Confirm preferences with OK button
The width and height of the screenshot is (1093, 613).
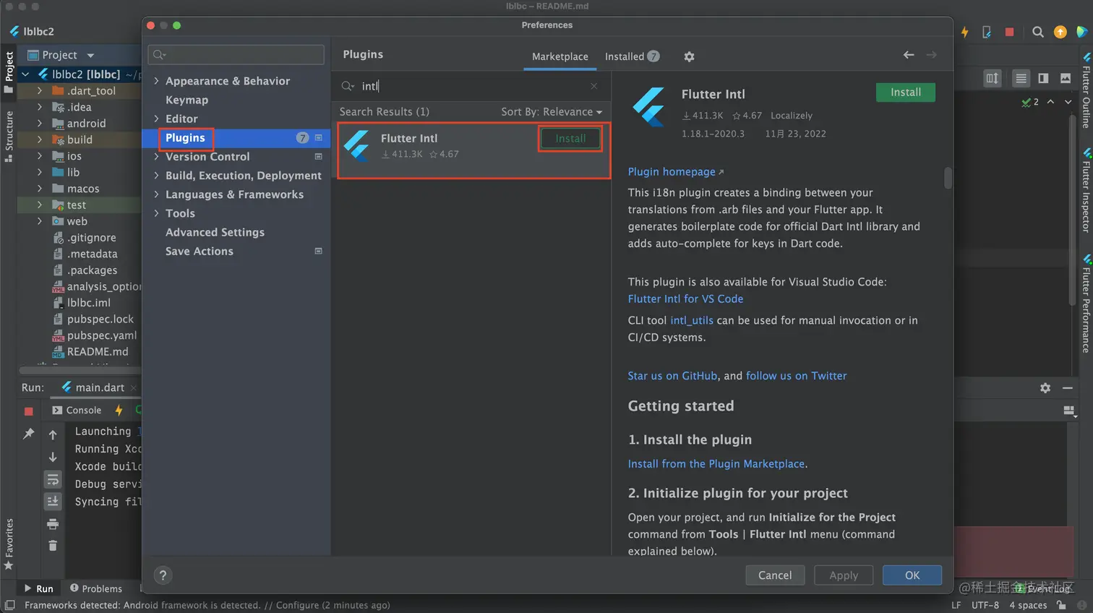coord(912,575)
